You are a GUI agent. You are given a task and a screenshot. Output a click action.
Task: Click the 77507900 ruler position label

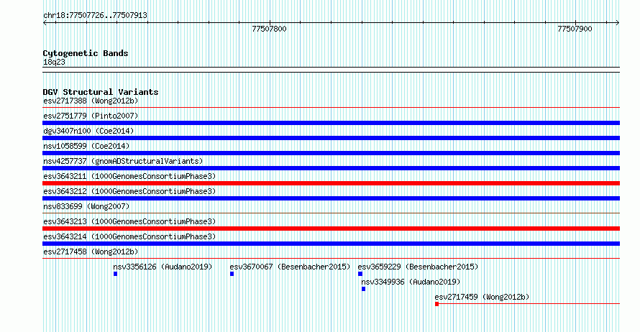point(575,29)
